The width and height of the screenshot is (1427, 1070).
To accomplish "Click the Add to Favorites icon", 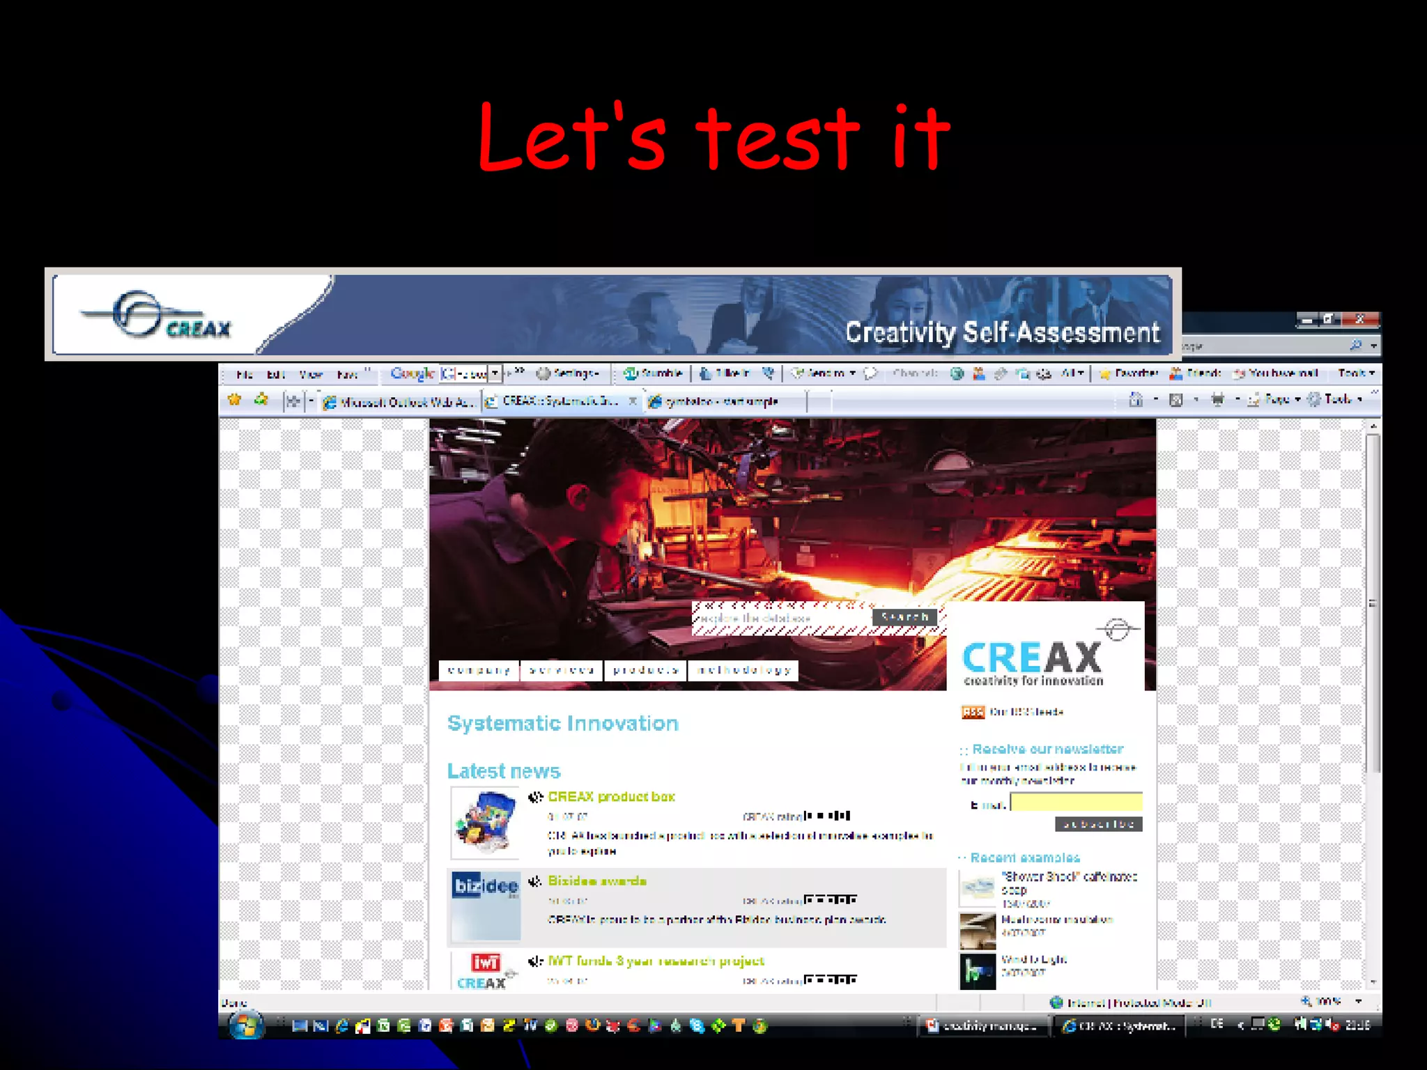I will click(x=261, y=399).
